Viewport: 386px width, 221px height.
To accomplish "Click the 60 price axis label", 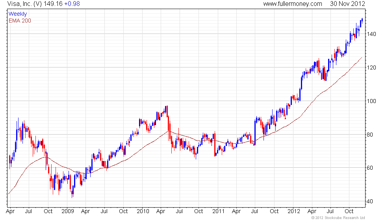I will pyautogui.click(x=370, y=168).
